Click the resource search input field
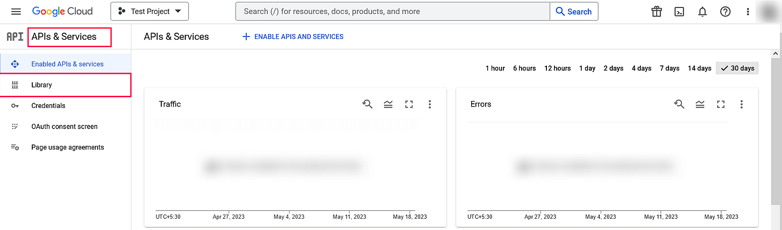The image size is (782, 230). point(393,12)
